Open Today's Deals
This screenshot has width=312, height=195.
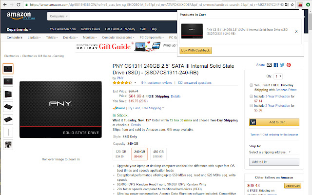click(x=90, y=29)
